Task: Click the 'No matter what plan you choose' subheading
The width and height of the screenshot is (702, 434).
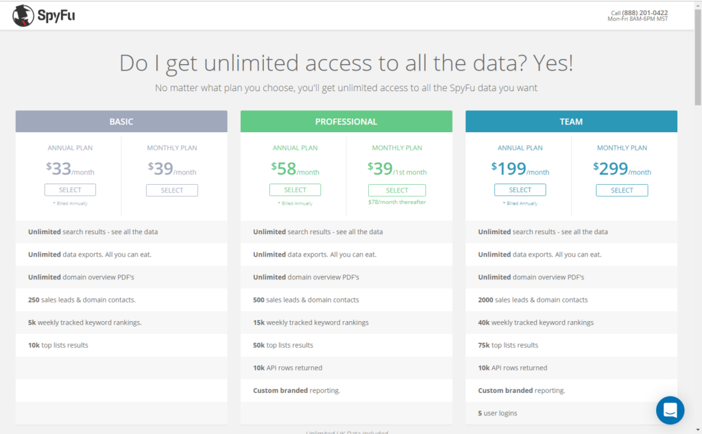Action: click(x=346, y=88)
